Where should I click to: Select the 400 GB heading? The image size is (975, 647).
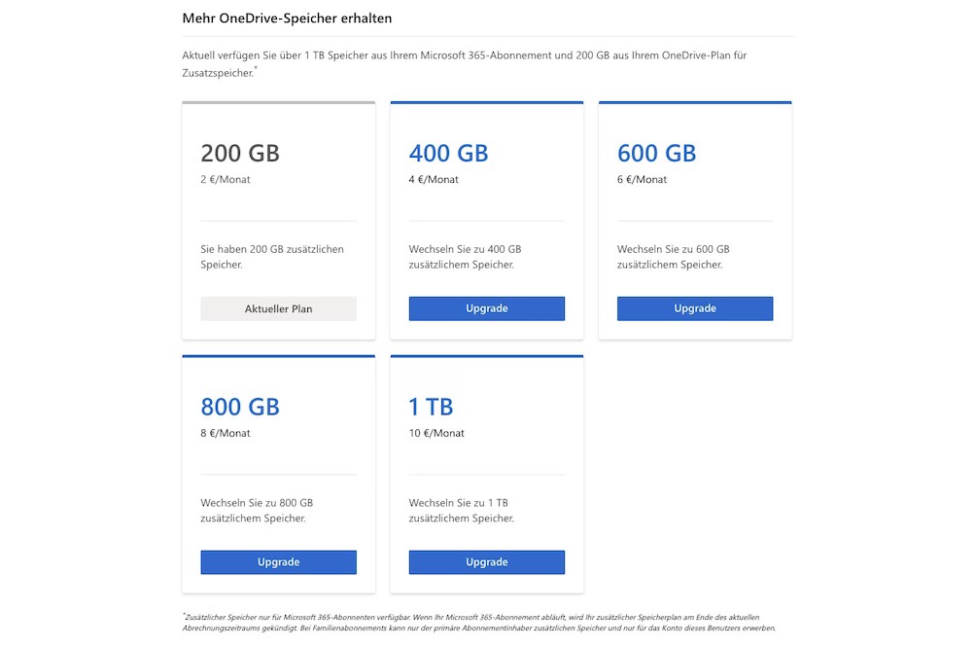(448, 153)
